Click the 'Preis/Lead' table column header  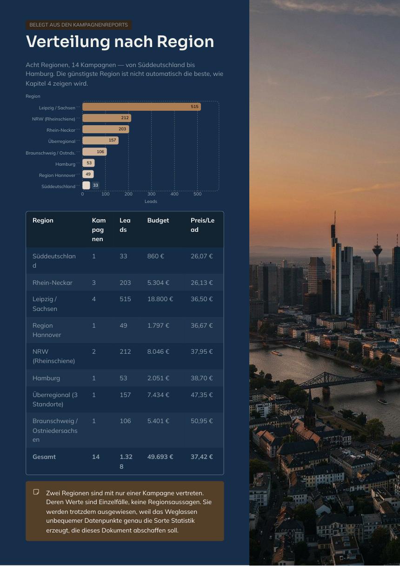202,225
